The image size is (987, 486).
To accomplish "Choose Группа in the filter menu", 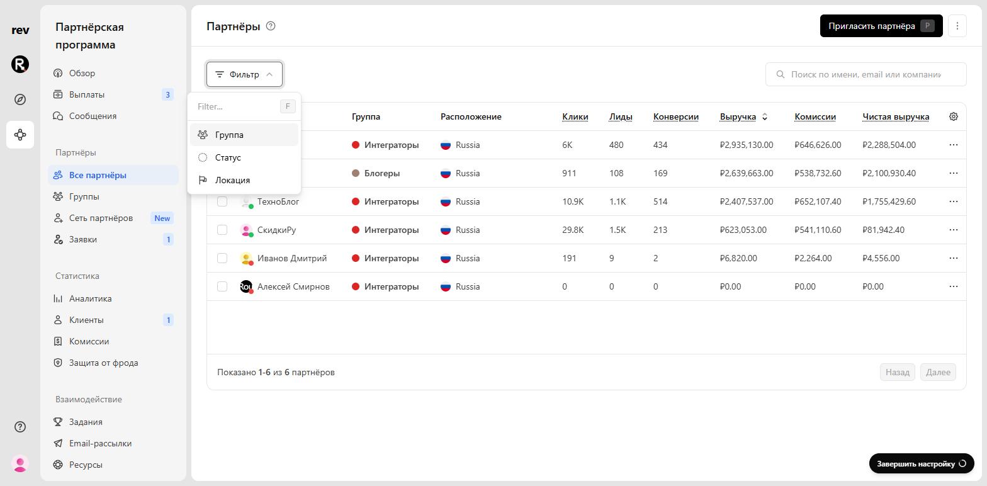I will (x=244, y=135).
